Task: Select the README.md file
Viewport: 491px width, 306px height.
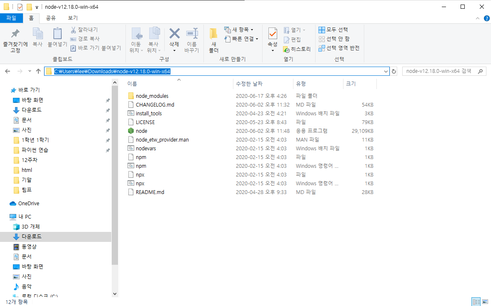Action: tap(150, 192)
